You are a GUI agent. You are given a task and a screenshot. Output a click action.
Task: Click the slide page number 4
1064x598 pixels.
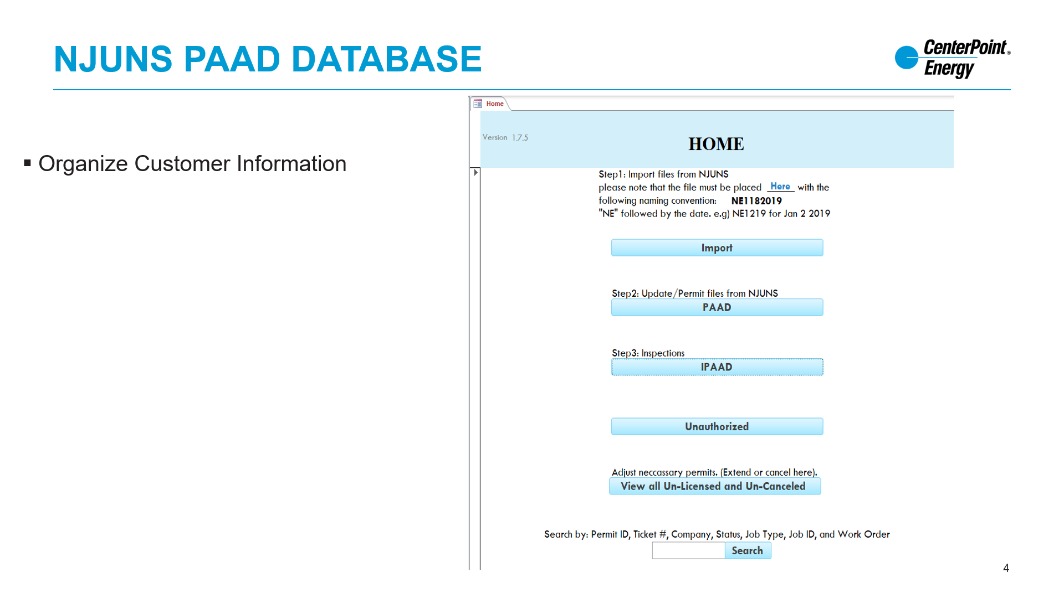point(1006,568)
